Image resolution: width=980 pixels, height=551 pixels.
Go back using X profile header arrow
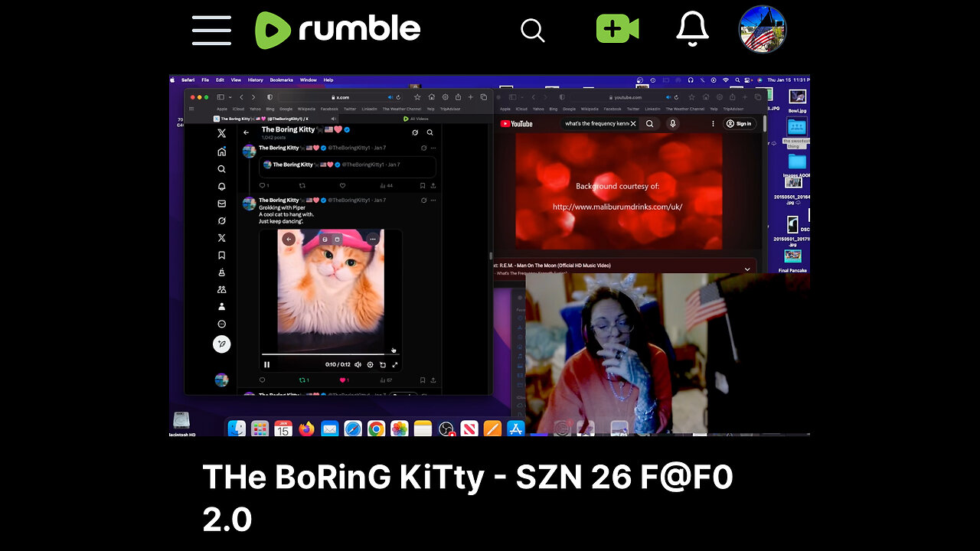tap(247, 132)
